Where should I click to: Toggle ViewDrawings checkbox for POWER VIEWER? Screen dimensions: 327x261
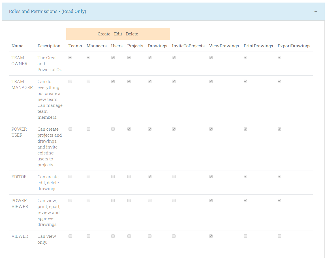211,200
